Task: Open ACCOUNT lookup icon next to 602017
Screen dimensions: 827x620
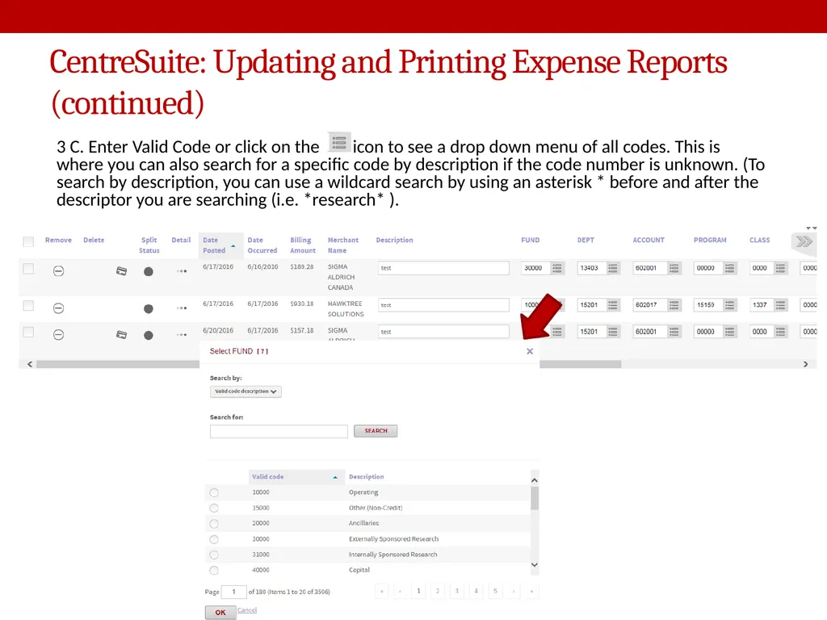Action: pyautogui.click(x=674, y=305)
